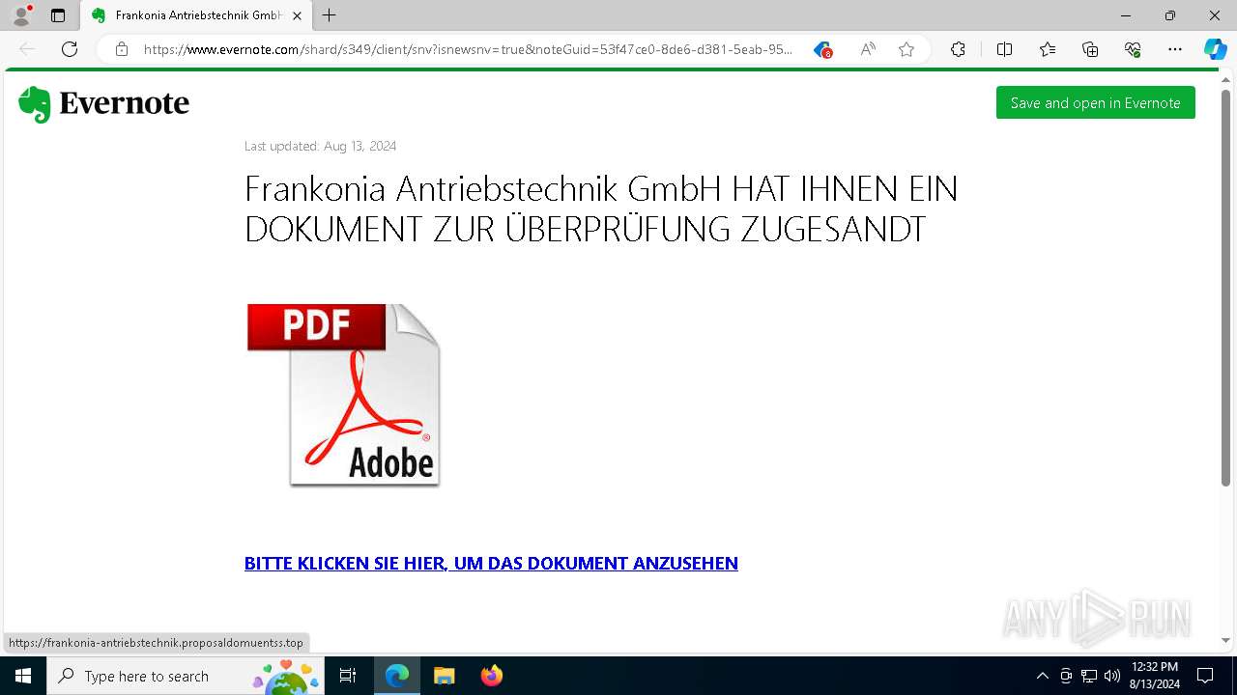The width and height of the screenshot is (1237, 695).
Task: Click the taskbar search box
Action: tap(186, 676)
